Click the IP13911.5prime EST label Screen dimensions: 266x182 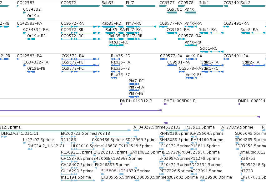200,127
